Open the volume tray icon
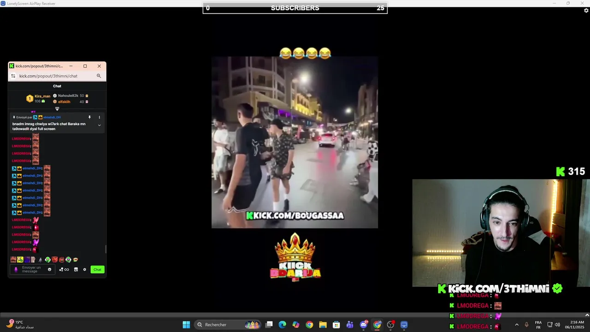The height and width of the screenshot is (332, 590). (558, 325)
